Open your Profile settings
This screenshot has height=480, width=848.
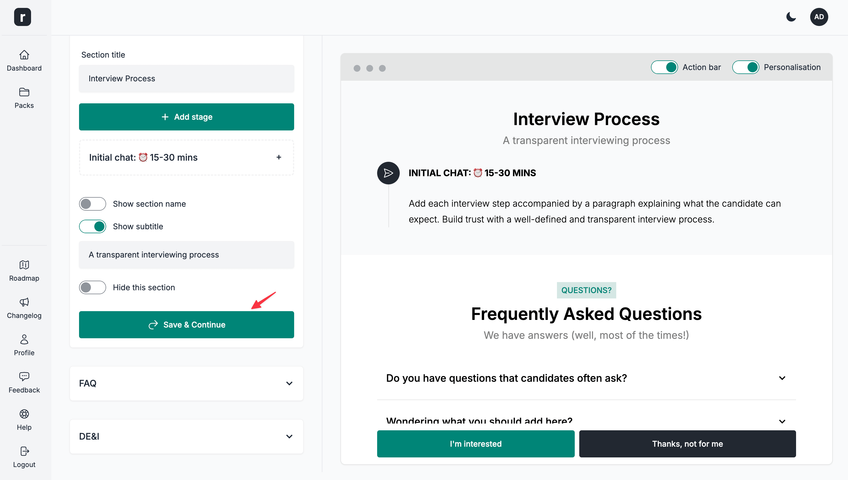pyautogui.click(x=24, y=345)
